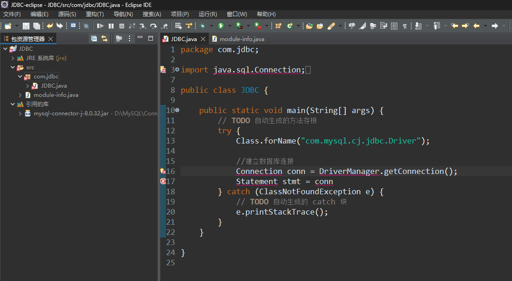This screenshot has height=281, width=512.
Task: Click the New Java Class icon
Action: coord(290,26)
